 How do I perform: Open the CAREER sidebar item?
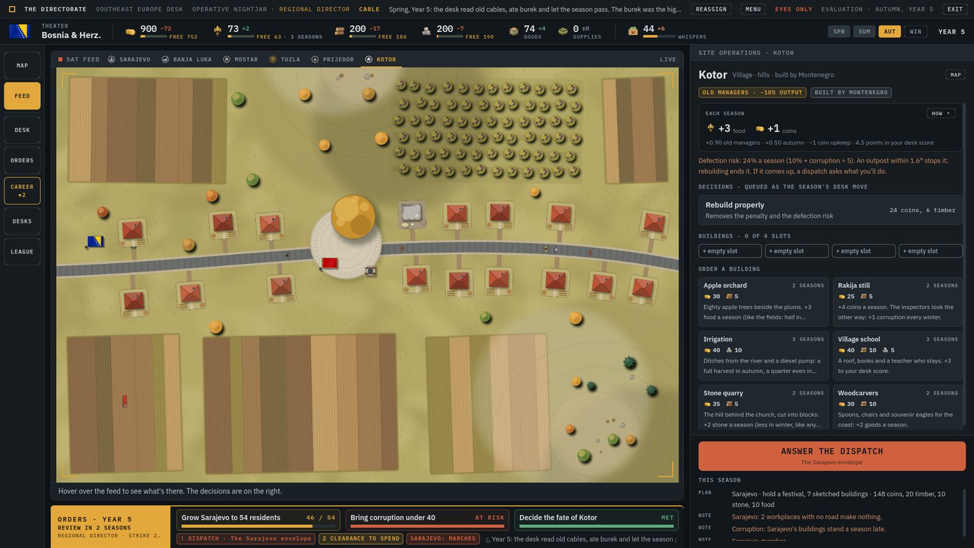tap(22, 191)
